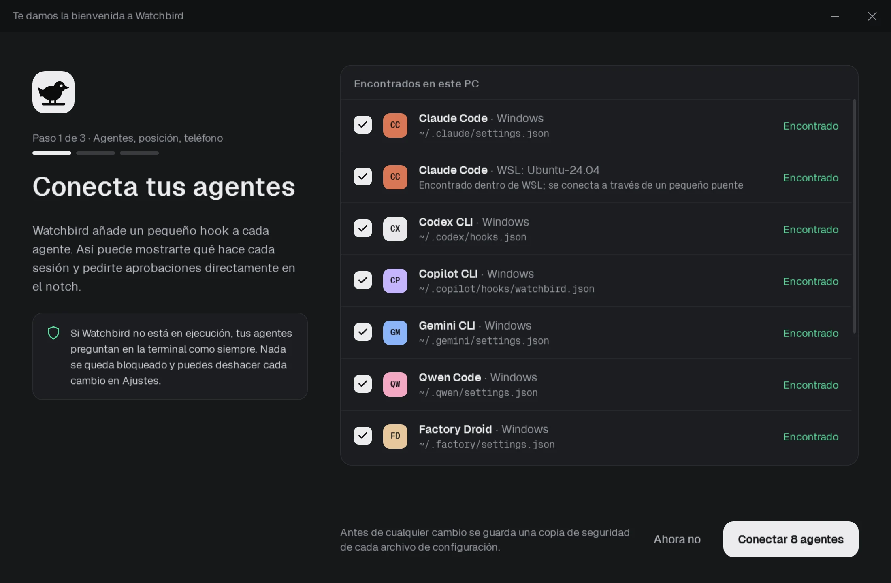This screenshot has width=891, height=583.
Task: Click the Conectar 8 agentes button
Action: pyautogui.click(x=791, y=539)
